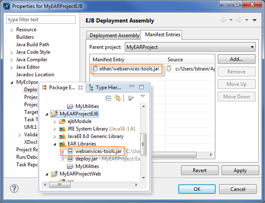The width and height of the screenshot is (265, 203).
Task: Click the Add... button
Action: [236, 59]
